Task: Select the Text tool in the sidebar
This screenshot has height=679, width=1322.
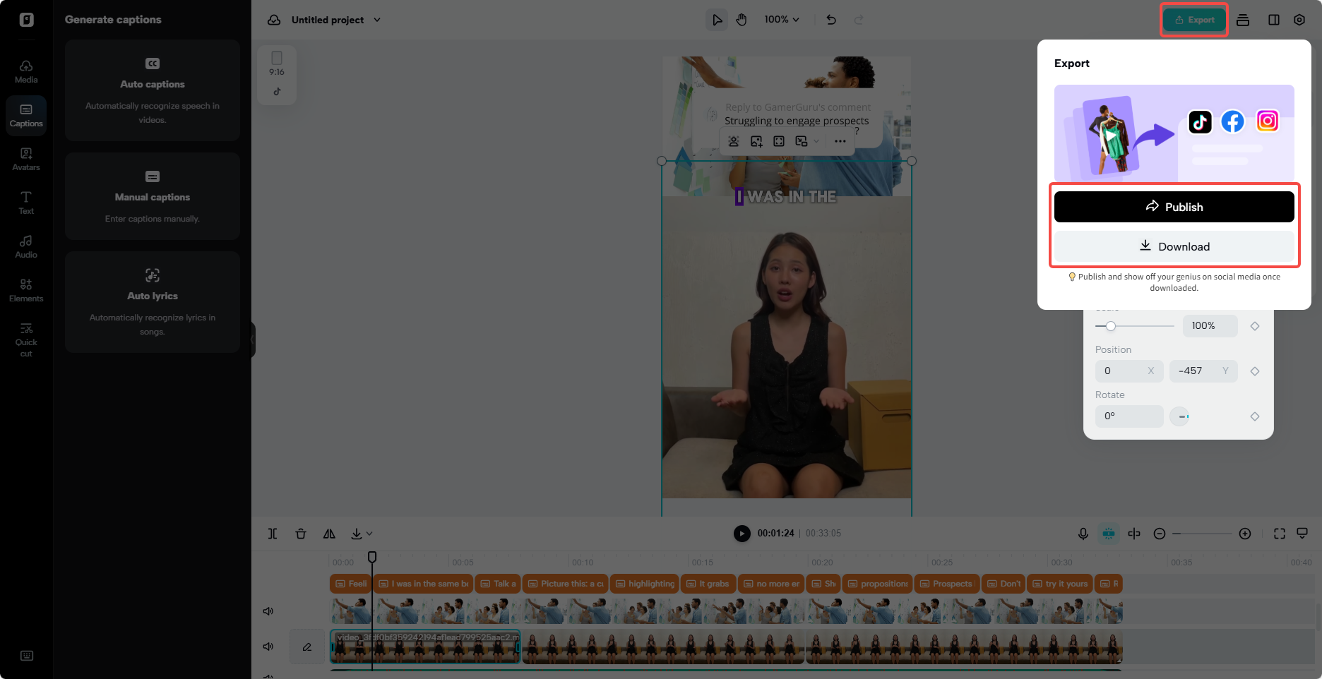Action: pos(25,203)
